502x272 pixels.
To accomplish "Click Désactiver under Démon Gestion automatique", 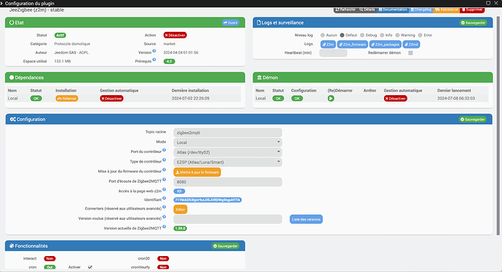I will click(x=395, y=99).
